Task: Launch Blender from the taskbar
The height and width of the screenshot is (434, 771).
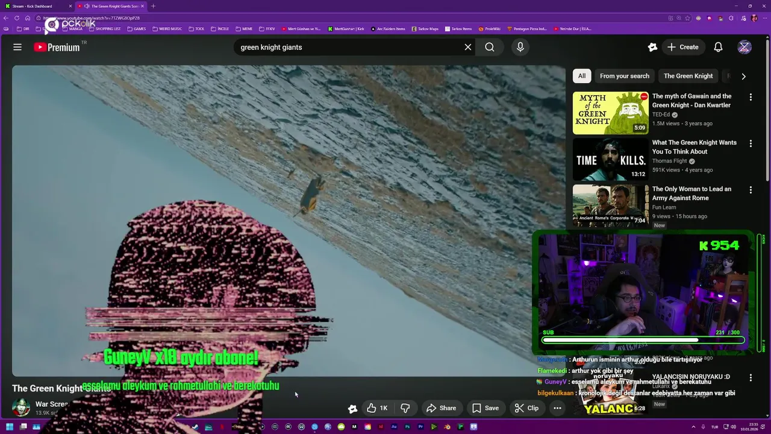Action: 447,427
